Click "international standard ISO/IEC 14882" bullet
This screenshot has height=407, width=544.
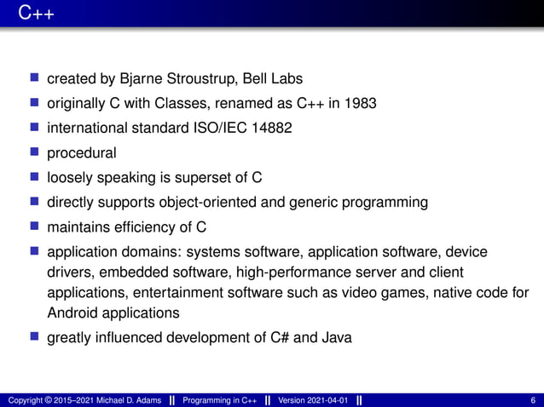tap(170, 128)
